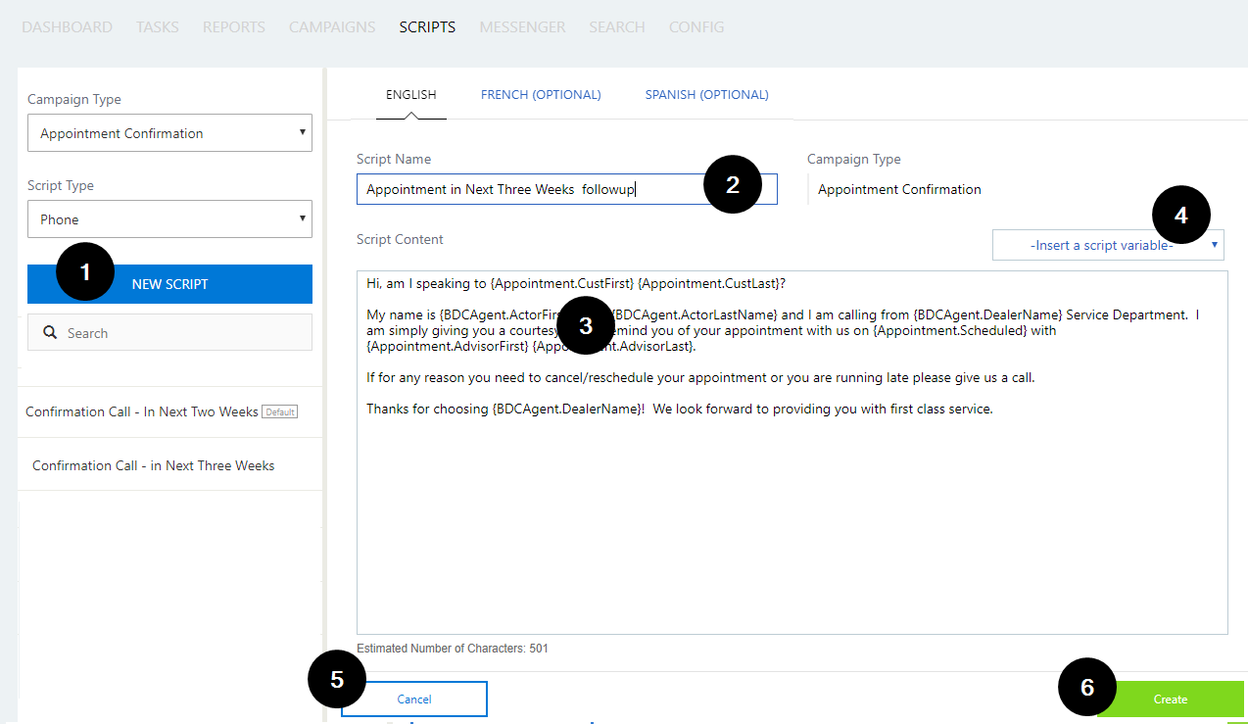Click the Cancel button

[413, 699]
